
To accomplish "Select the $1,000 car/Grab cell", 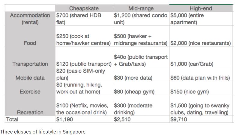I will pos(201,57).
